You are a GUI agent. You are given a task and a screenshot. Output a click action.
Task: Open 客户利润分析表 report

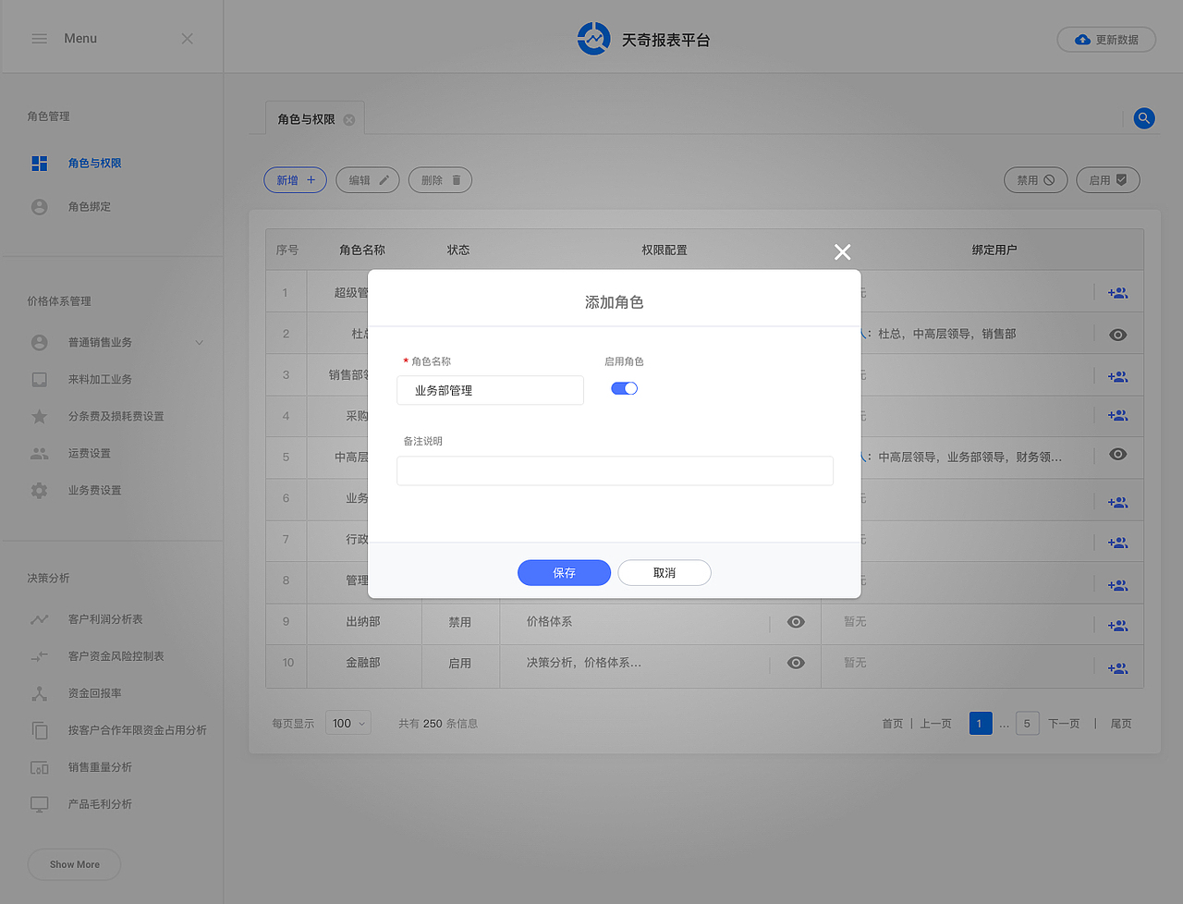[105, 619]
